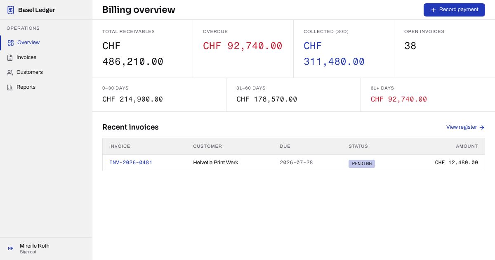This screenshot has width=495, height=260.
Task: Open the View register link
Action: (x=465, y=127)
